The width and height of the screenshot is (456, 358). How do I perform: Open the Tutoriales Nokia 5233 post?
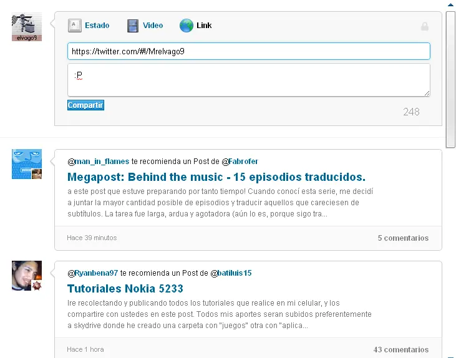[125, 289]
